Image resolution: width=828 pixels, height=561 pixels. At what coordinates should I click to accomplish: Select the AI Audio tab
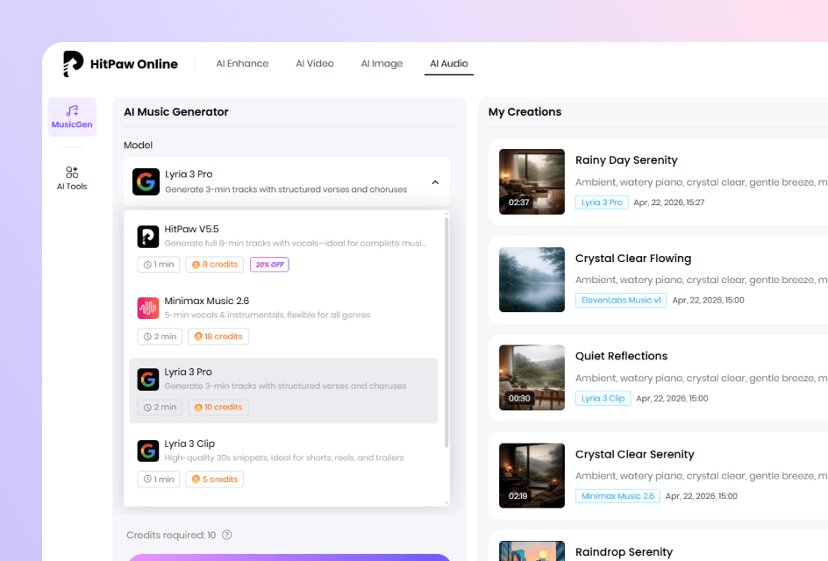pos(449,64)
